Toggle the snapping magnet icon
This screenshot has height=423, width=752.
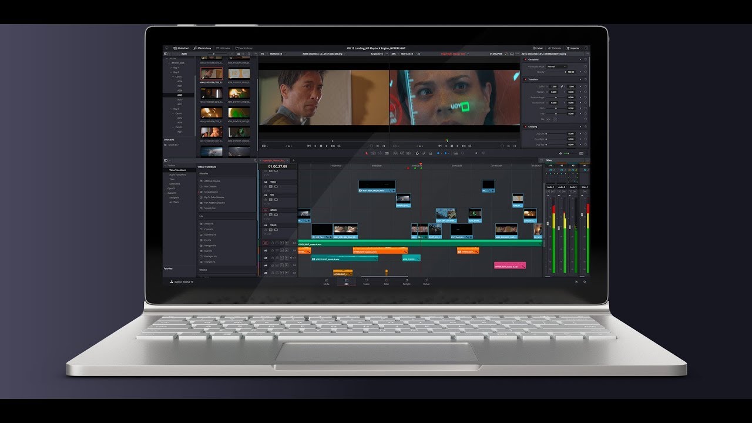click(417, 153)
